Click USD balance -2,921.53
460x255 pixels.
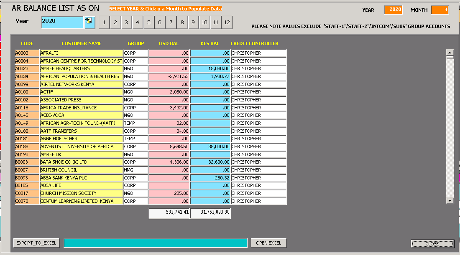click(x=169, y=76)
